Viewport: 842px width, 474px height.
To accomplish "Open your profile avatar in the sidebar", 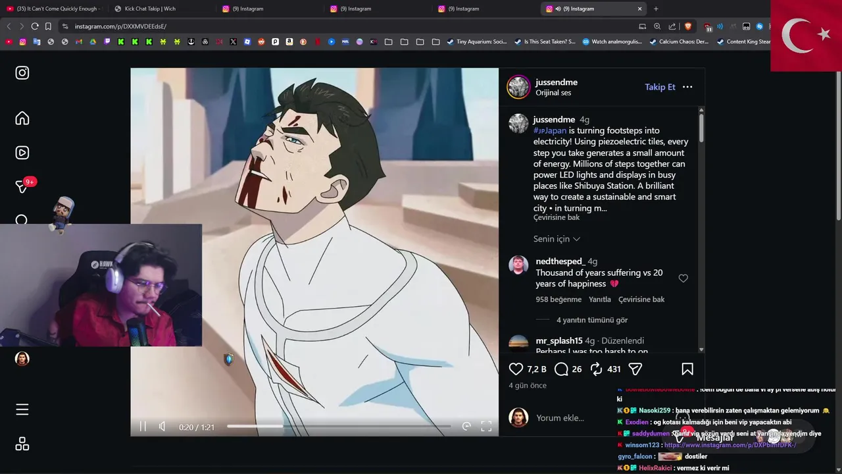I will (x=22, y=359).
